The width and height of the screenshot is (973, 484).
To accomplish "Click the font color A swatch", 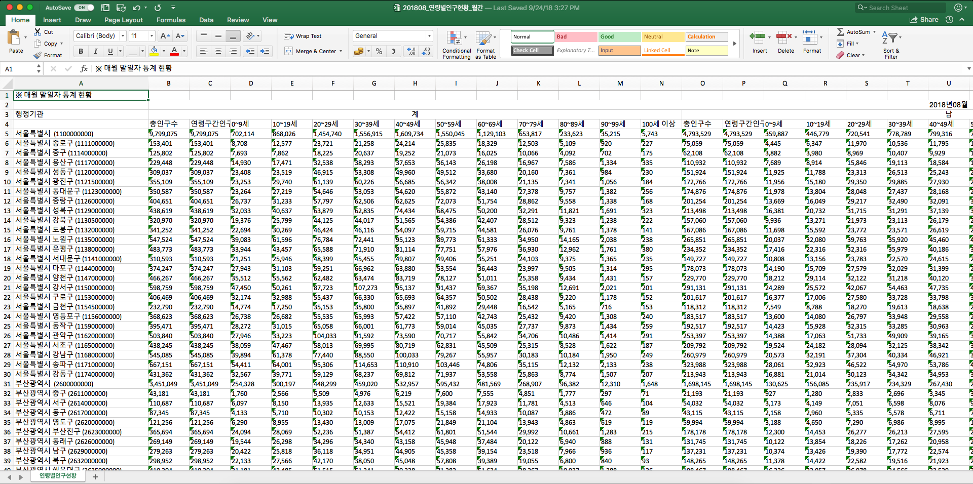I will 174,51.
